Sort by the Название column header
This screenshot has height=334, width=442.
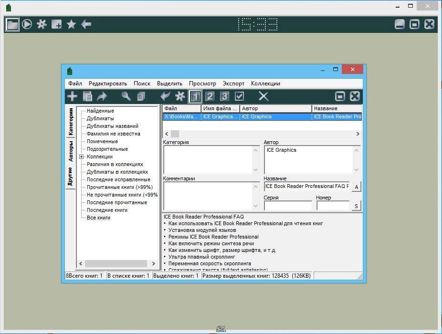(337, 108)
